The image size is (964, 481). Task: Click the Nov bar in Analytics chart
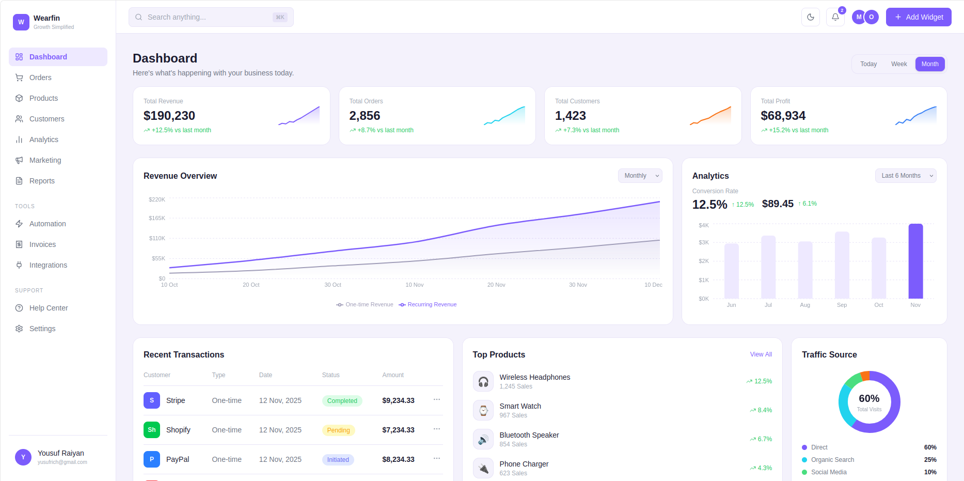coord(915,261)
